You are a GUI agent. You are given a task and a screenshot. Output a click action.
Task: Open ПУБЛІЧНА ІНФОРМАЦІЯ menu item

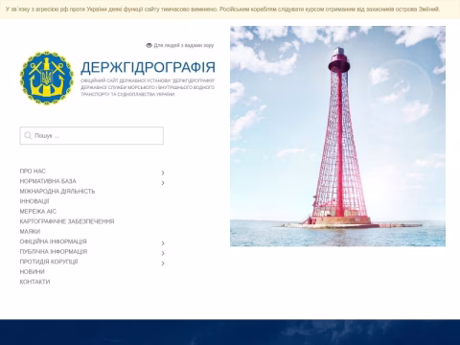[x=54, y=252]
